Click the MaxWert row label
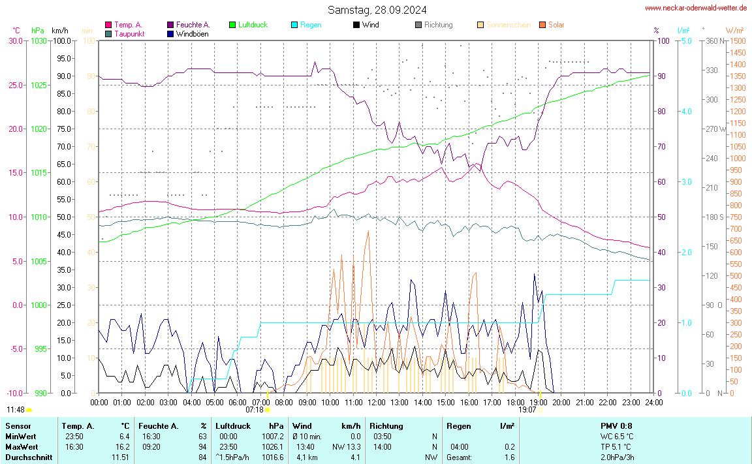Screen dimensions: 752x464 coord(21,446)
